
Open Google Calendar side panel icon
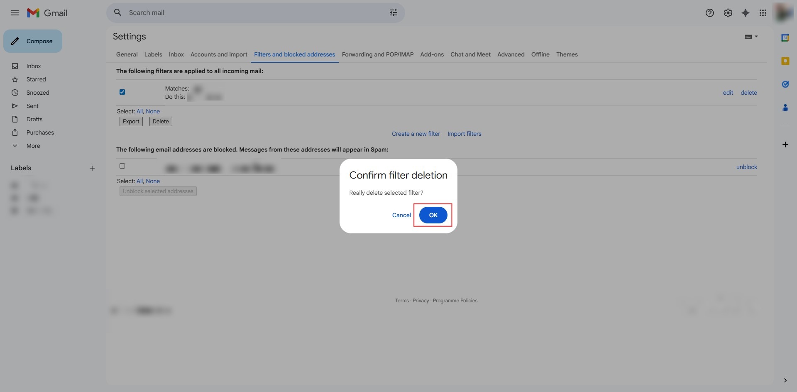click(785, 38)
